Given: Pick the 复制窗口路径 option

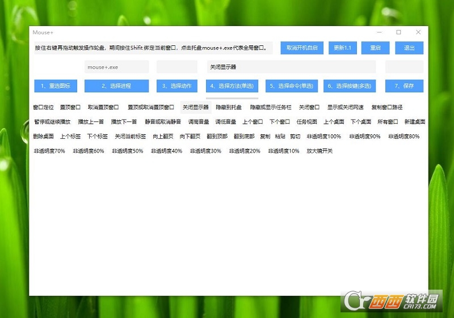Looking at the screenshot, I should [x=387, y=107].
